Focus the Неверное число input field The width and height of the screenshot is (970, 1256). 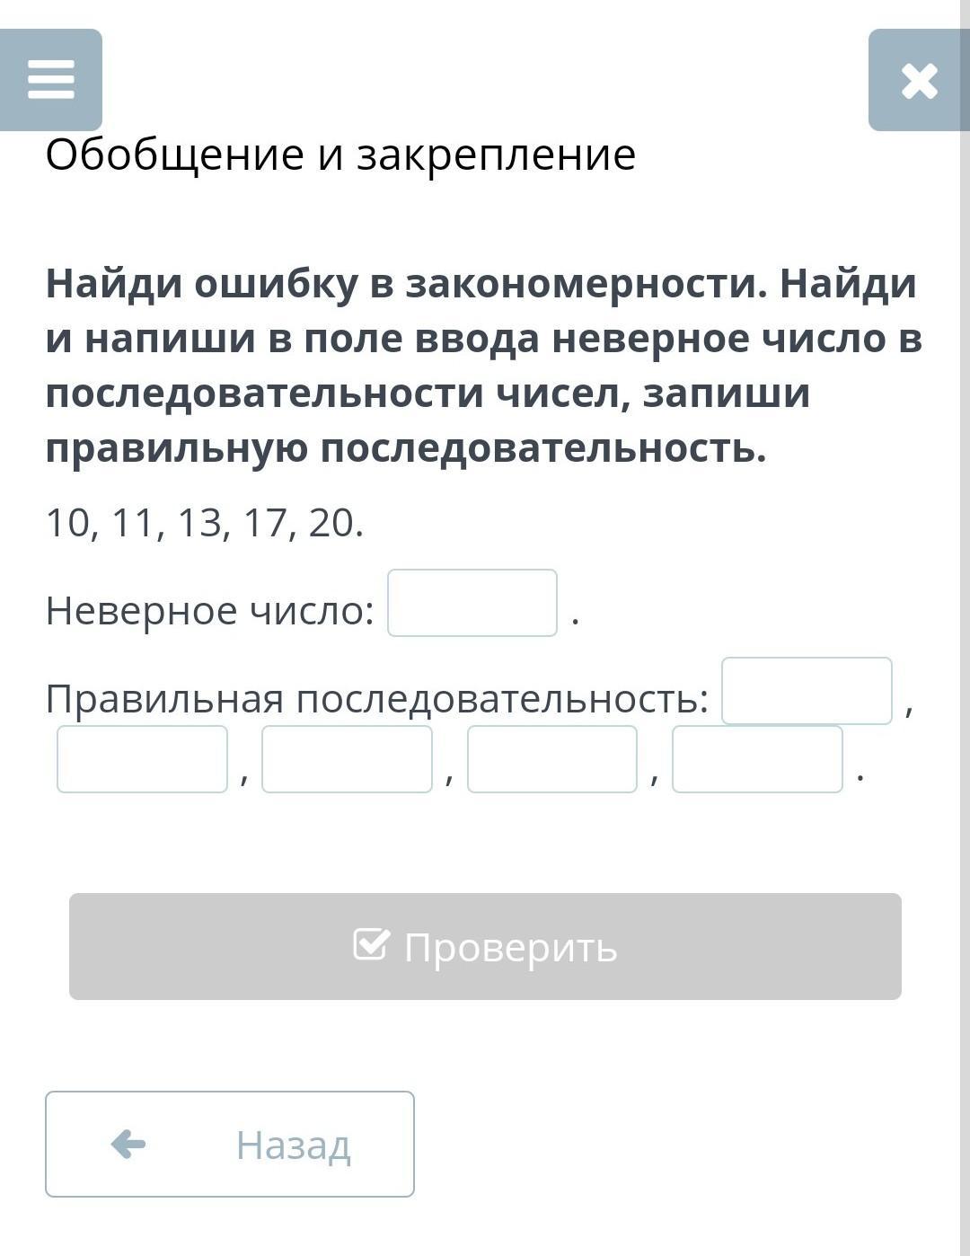(x=472, y=603)
